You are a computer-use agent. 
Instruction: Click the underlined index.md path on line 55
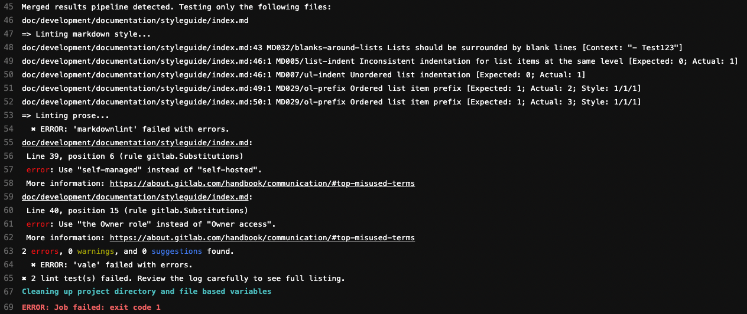click(x=137, y=143)
